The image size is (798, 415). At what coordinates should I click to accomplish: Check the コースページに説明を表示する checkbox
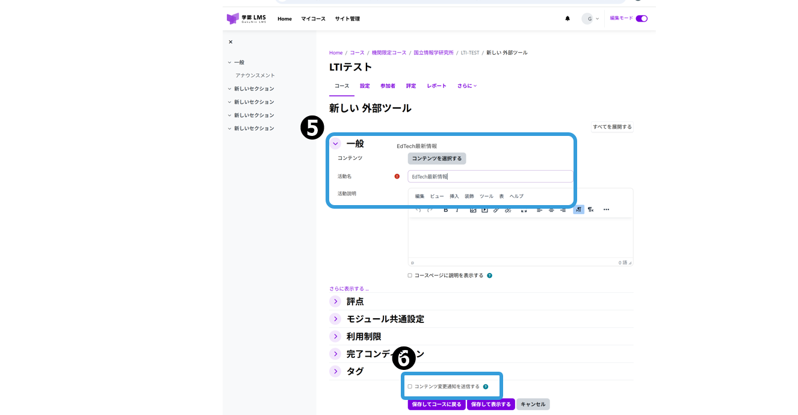click(x=410, y=275)
